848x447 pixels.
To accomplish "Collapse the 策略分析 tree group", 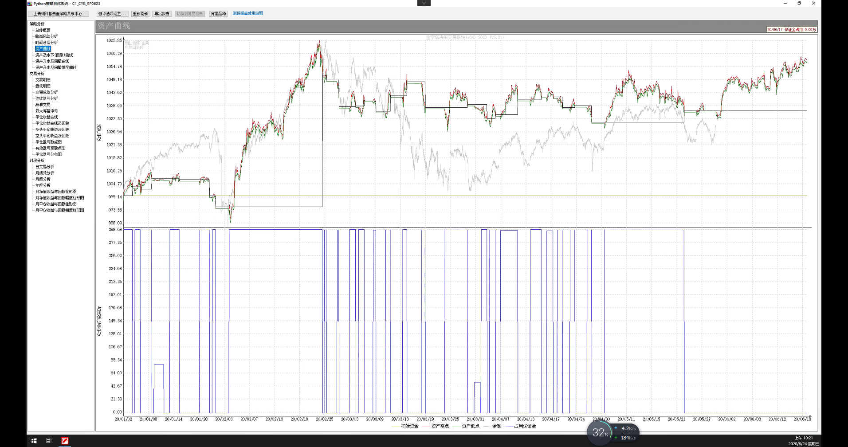I will click(x=37, y=24).
